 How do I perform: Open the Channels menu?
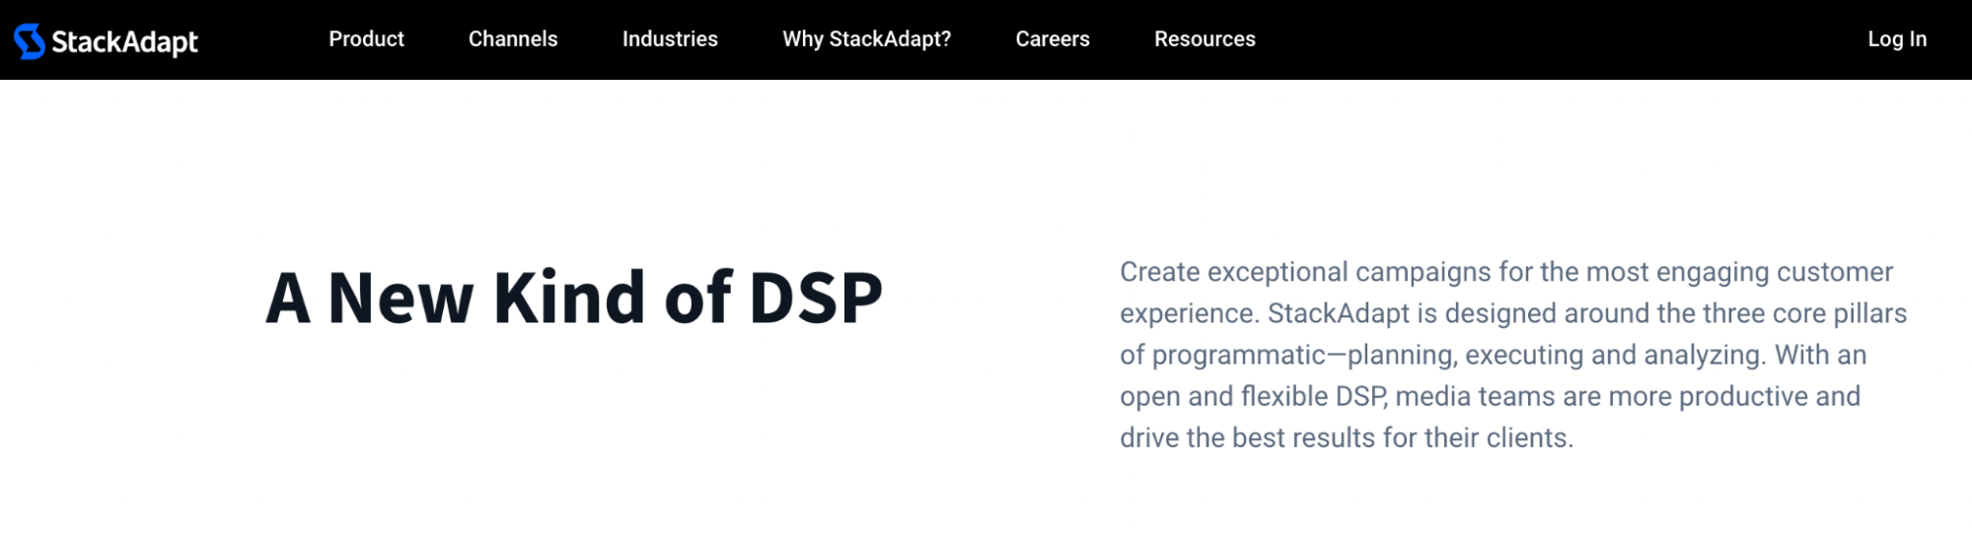click(x=513, y=39)
